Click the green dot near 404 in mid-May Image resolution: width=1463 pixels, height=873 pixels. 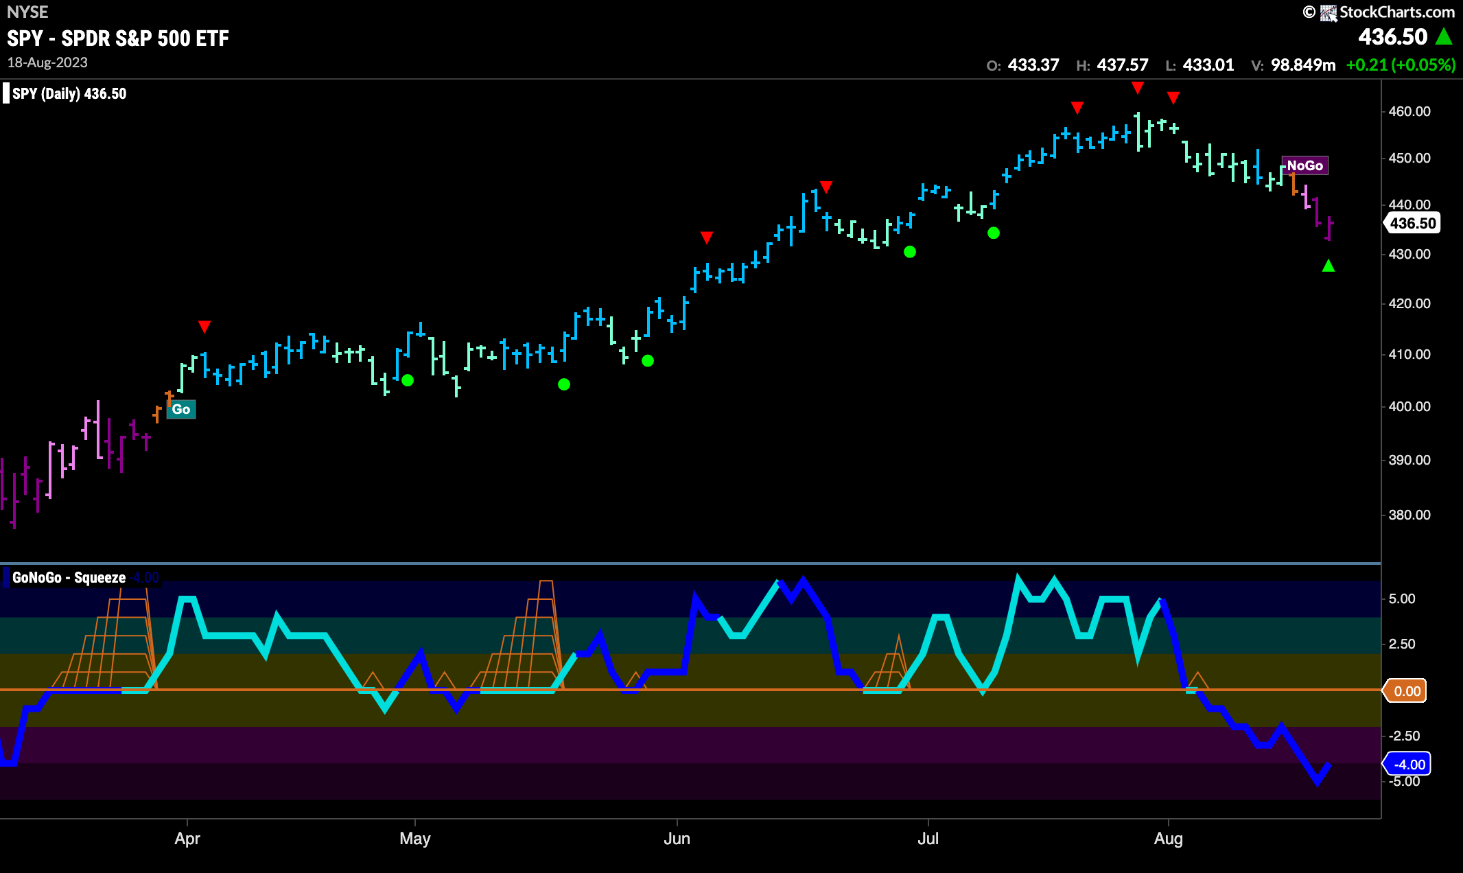564,384
